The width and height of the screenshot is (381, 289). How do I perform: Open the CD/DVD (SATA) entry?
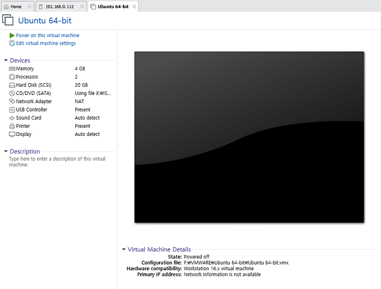pos(34,93)
